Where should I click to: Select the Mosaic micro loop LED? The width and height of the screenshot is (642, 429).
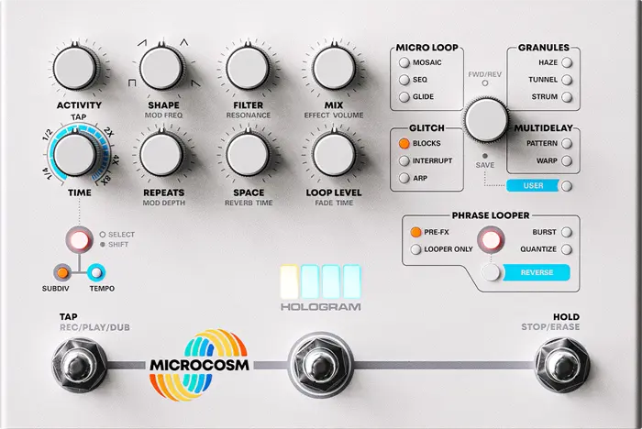point(404,62)
